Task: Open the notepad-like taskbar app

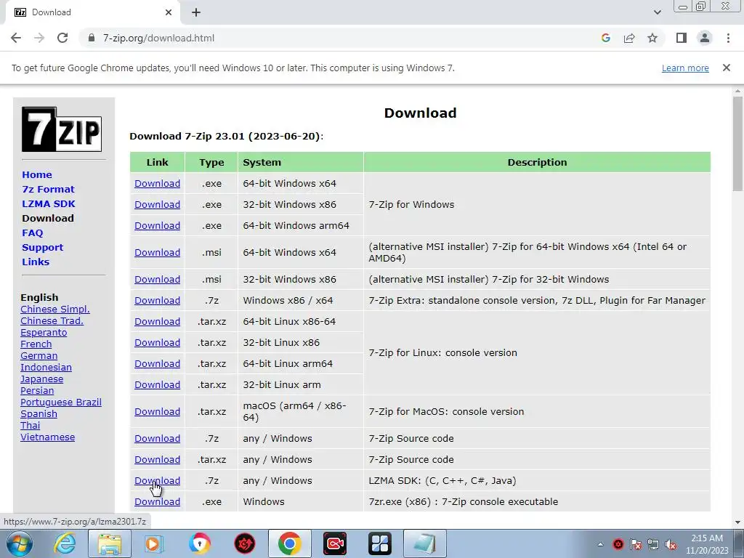Action: tap(424, 543)
